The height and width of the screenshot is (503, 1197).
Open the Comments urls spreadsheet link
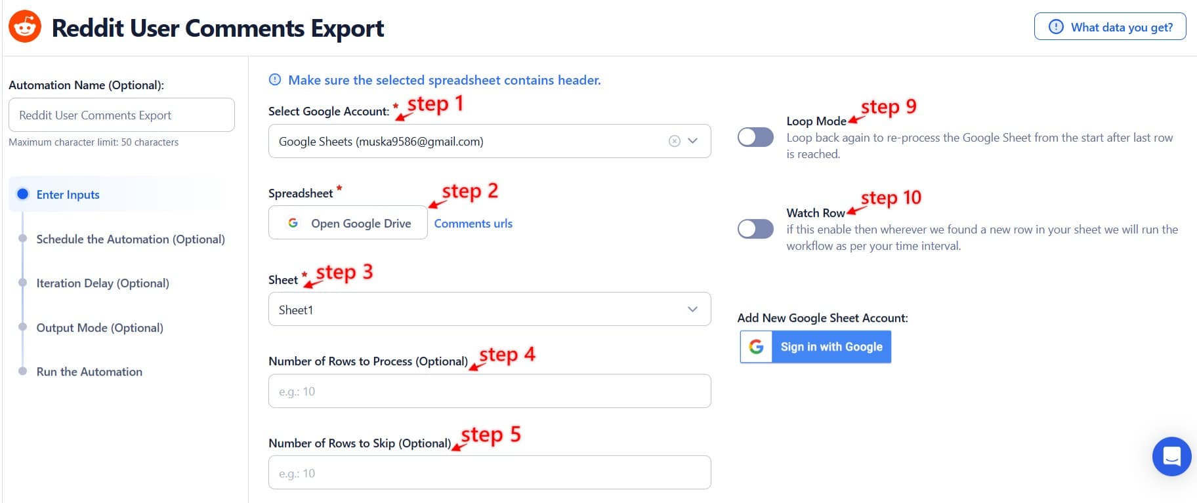[x=473, y=224]
